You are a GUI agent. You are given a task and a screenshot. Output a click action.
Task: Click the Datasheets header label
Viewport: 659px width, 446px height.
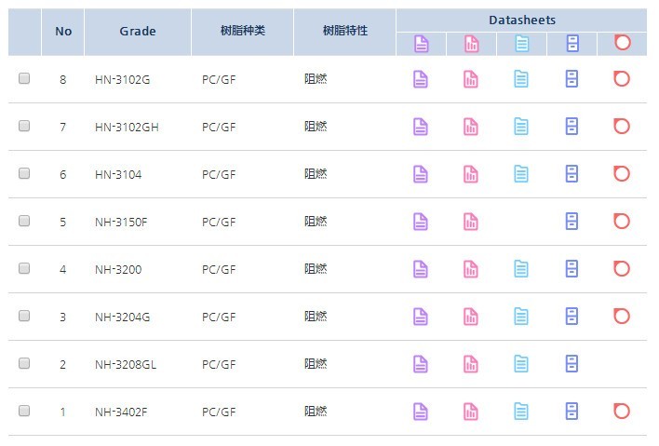coord(522,20)
